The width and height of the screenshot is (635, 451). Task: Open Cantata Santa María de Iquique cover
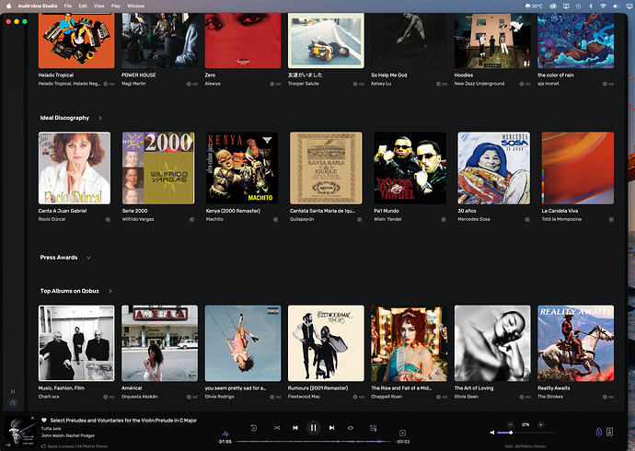(326, 168)
